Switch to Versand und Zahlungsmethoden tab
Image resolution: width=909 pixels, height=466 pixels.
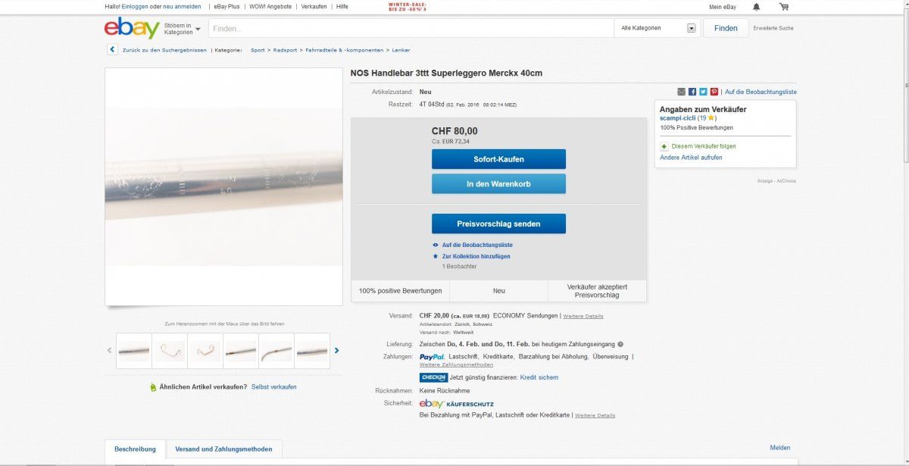point(223,449)
